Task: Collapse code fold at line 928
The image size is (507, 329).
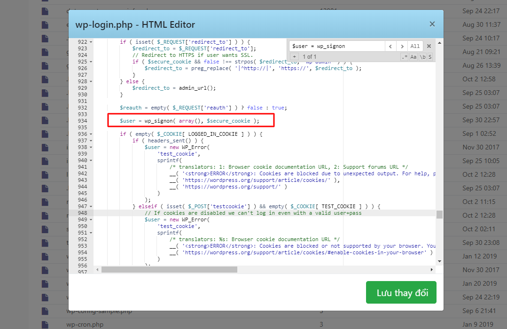Action: tap(91, 81)
